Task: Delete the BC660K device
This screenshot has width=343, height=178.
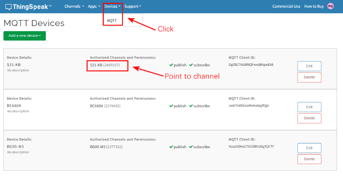Action: point(309,118)
